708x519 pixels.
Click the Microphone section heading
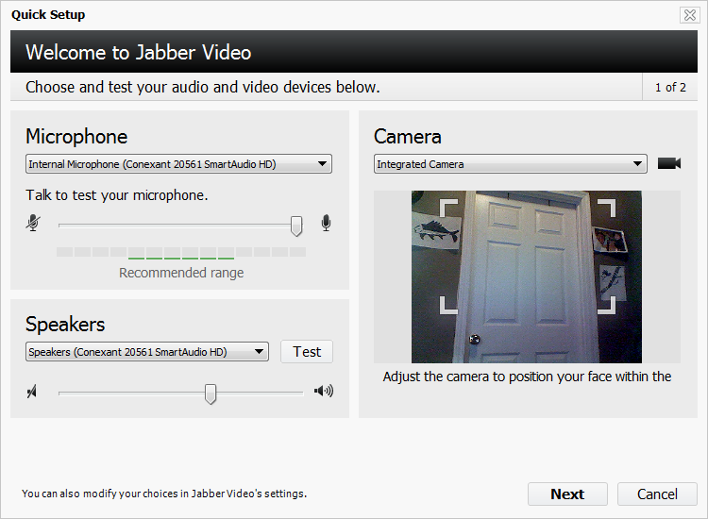[76, 137]
